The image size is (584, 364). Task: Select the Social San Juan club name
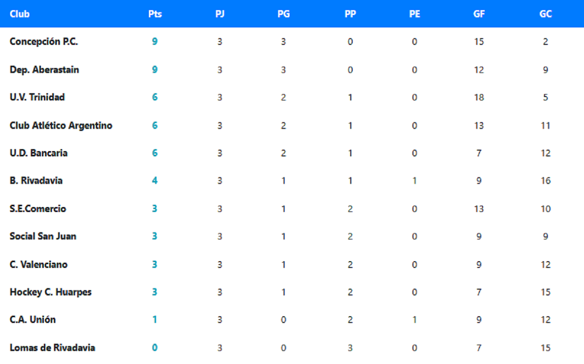click(43, 236)
